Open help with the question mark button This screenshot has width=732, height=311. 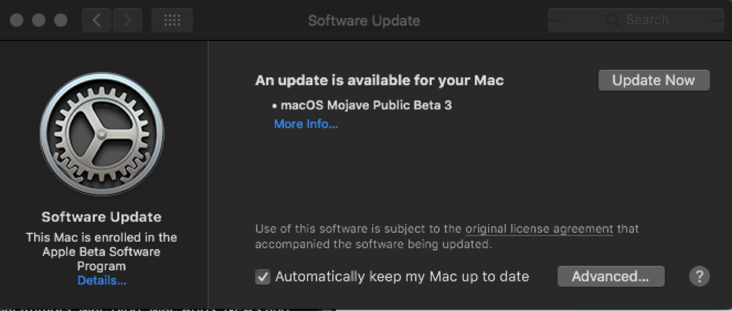point(699,276)
